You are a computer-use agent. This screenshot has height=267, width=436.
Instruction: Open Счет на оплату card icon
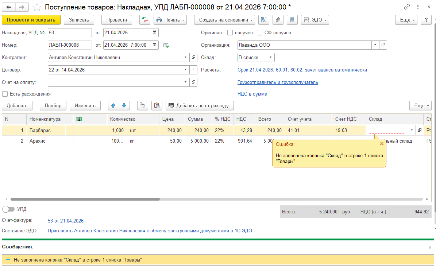[x=193, y=82]
